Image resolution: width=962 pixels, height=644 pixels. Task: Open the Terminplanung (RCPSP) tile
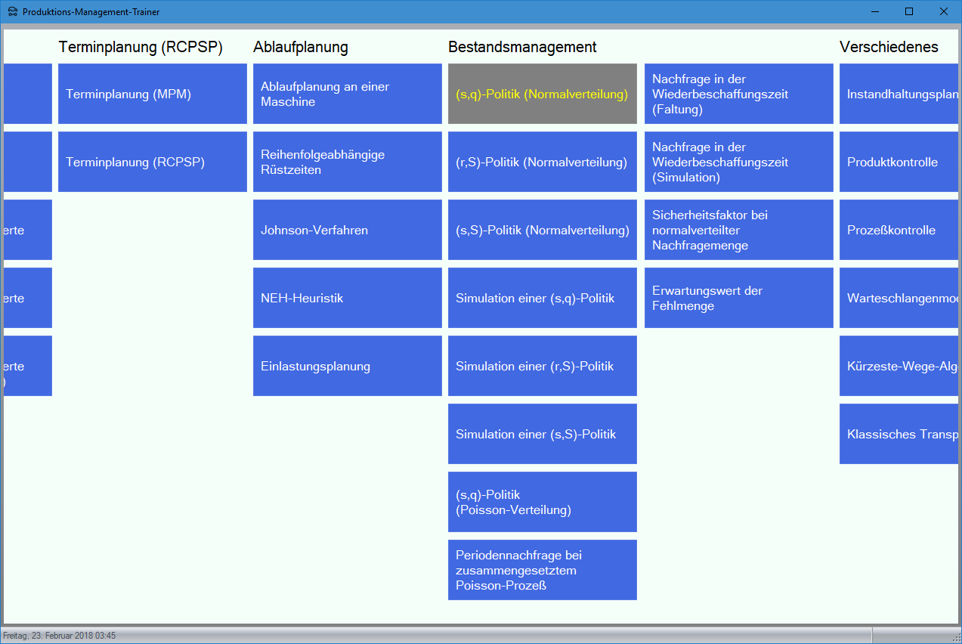(152, 162)
